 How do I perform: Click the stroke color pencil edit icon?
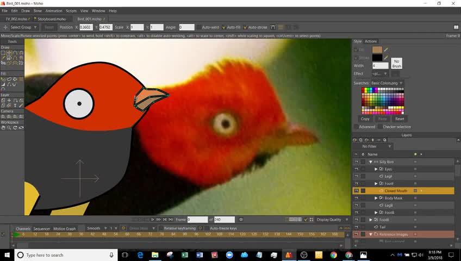386,58
